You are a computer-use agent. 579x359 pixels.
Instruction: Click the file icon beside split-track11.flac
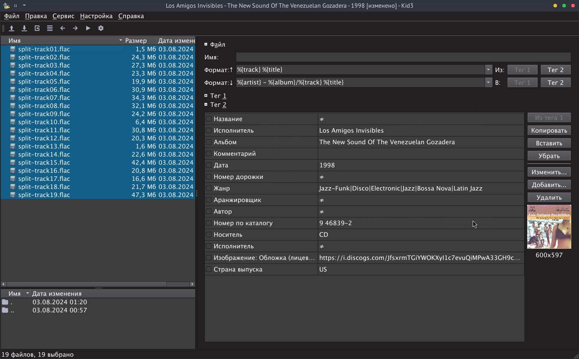pyautogui.click(x=13, y=130)
